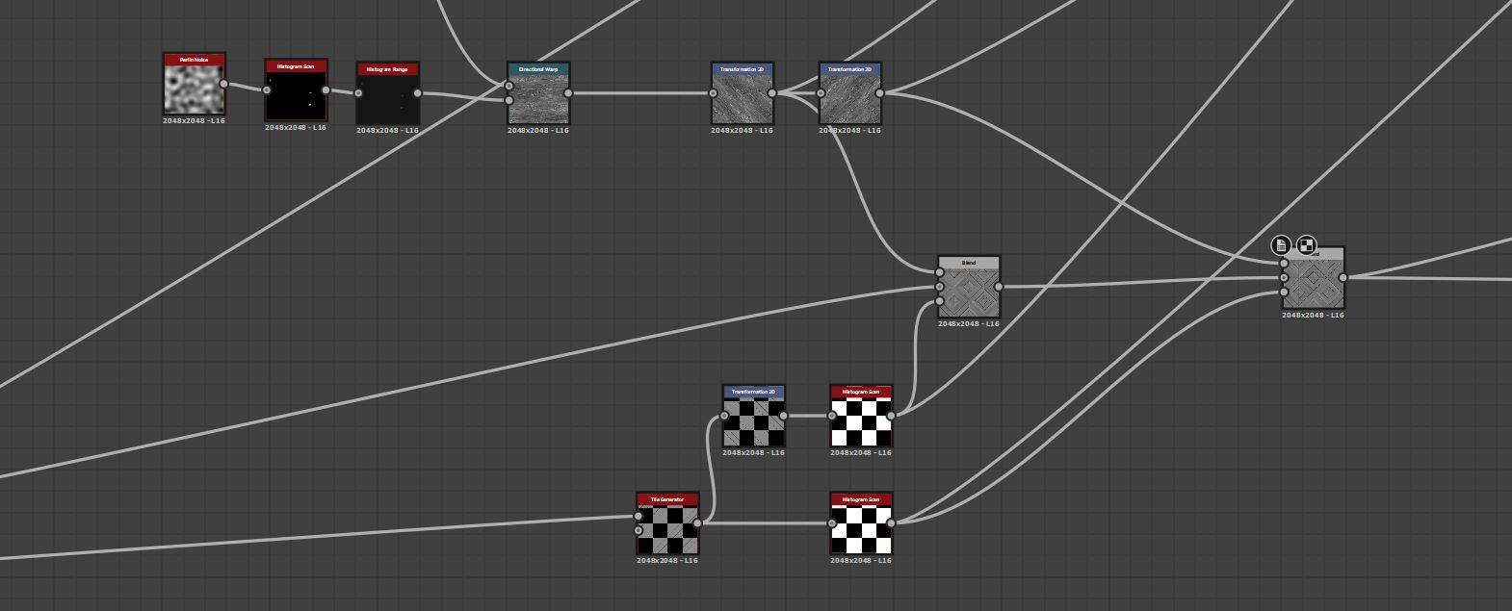Viewport: 1512px width, 611px height.
Task: Click the input connector of checkered Transformation 2D
Action: (725, 416)
